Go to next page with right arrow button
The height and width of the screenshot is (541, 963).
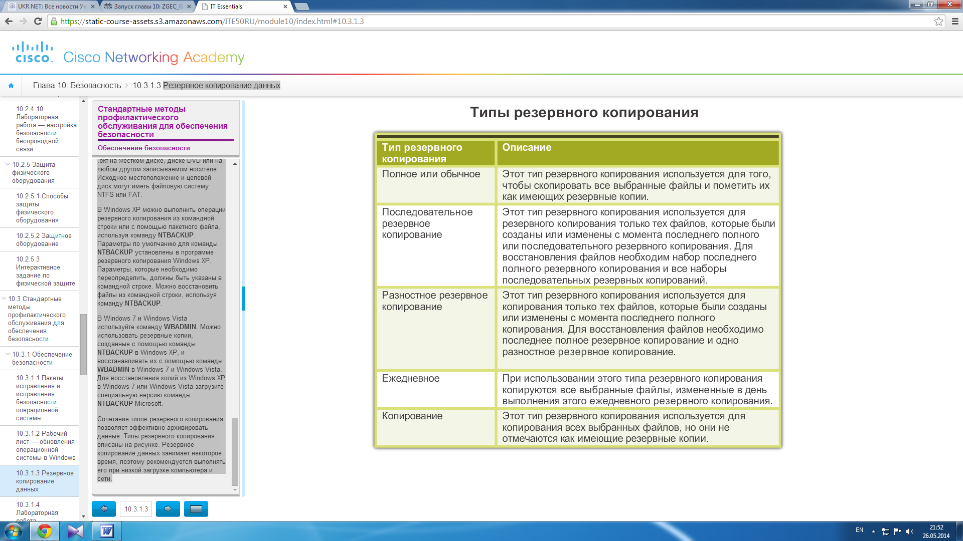tap(168, 509)
